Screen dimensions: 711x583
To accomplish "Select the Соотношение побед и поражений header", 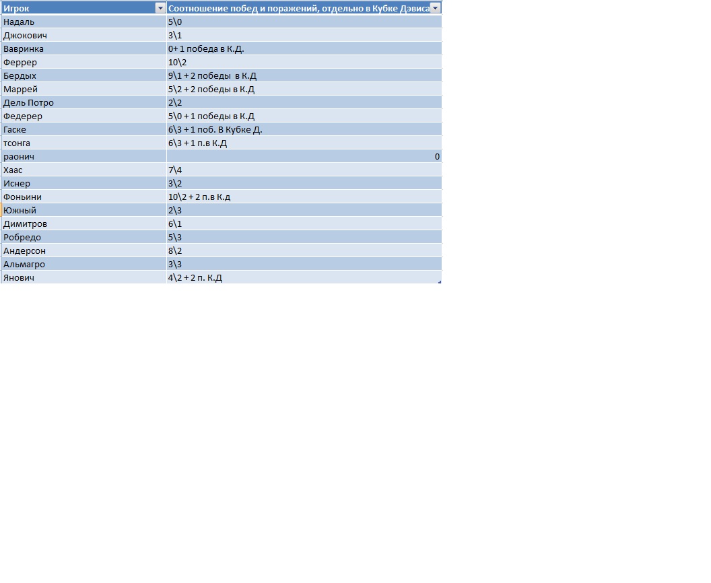I will coord(304,7).
